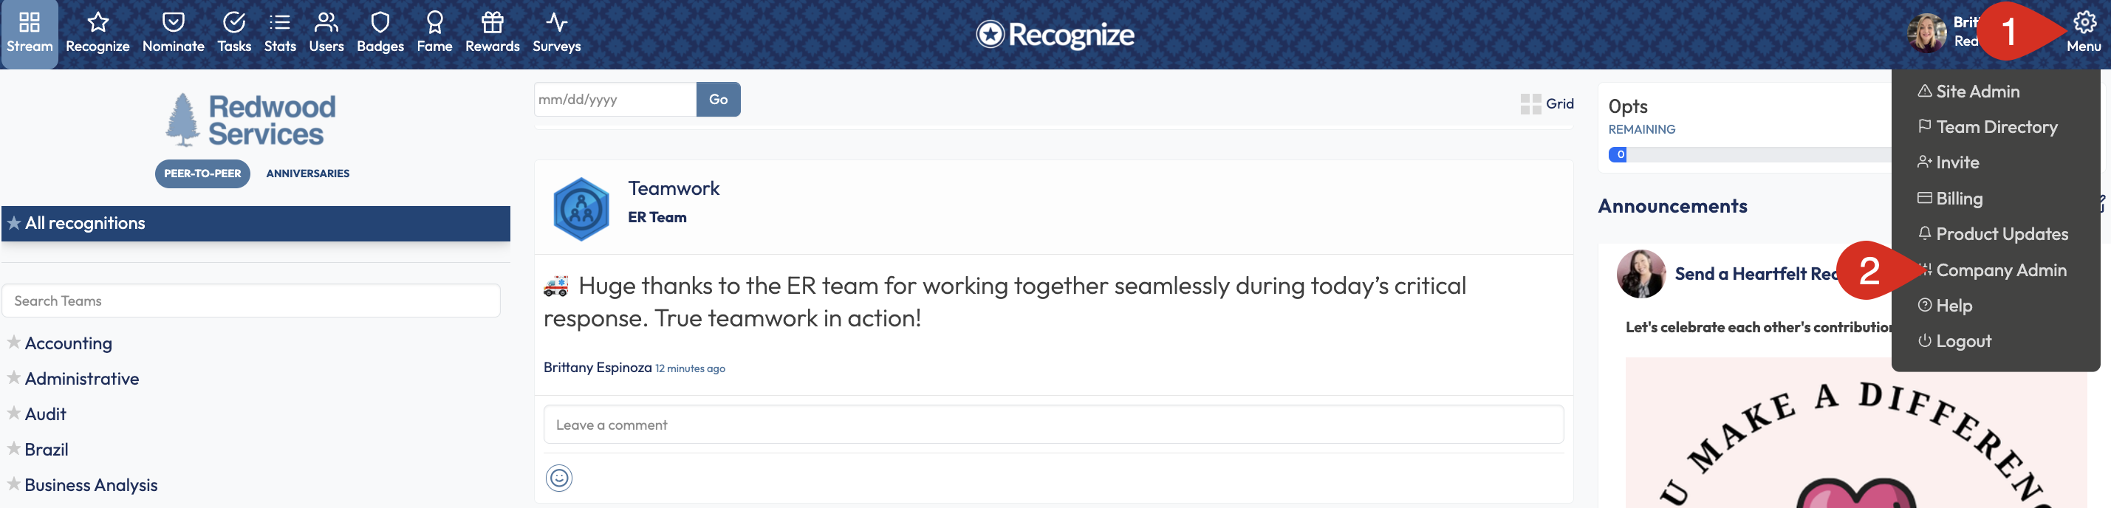
Task: Toggle the Grid view layout
Action: 1547,104
